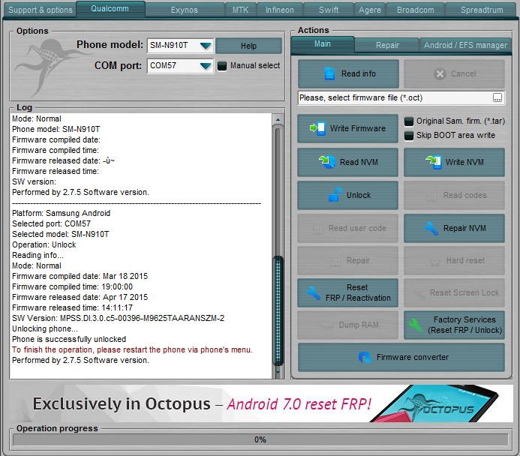Open the Phone model dropdown
Image resolution: width=520 pixels, height=456 pixels.
[206, 46]
